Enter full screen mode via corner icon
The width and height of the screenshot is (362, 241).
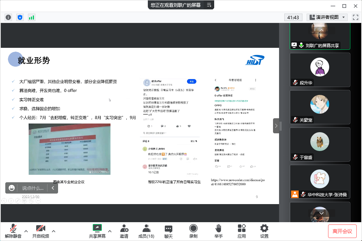click(355, 17)
